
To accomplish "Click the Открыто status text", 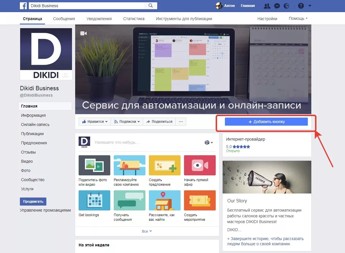I will pyautogui.click(x=233, y=151).
